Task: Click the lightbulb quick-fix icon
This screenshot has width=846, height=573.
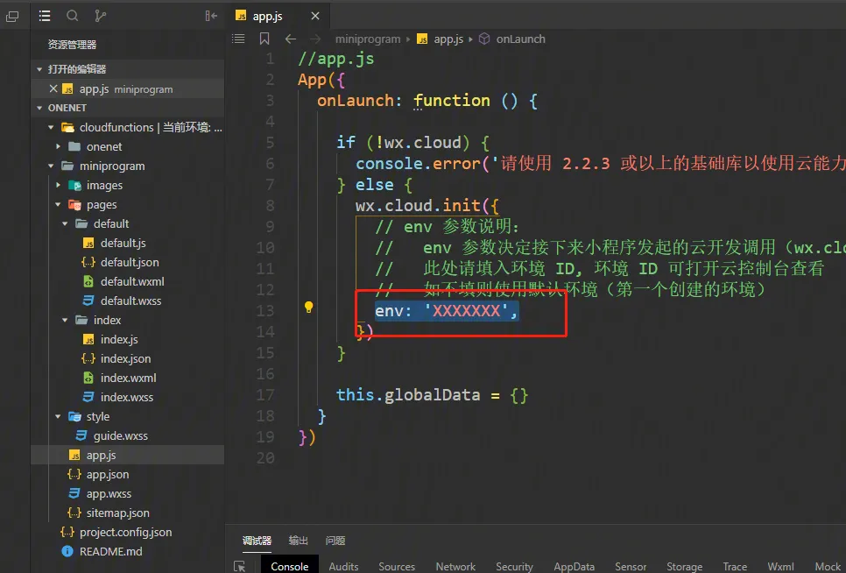Action: 308,308
